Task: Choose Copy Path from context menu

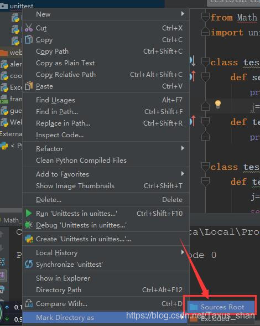Action: click(x=106, y=51)
